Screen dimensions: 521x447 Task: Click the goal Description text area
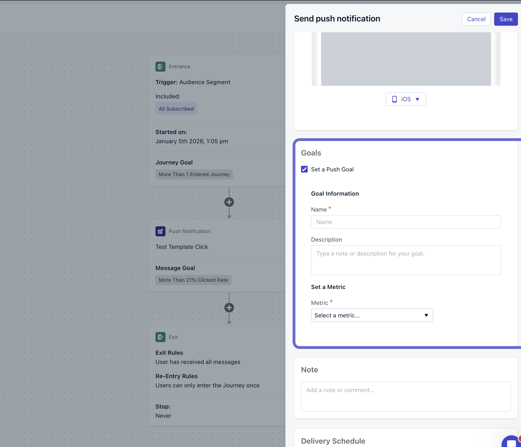(405, 260)
